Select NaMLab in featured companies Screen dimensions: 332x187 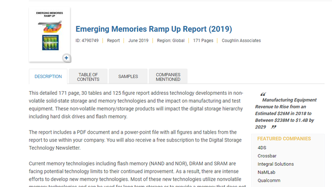pos(266,172)
